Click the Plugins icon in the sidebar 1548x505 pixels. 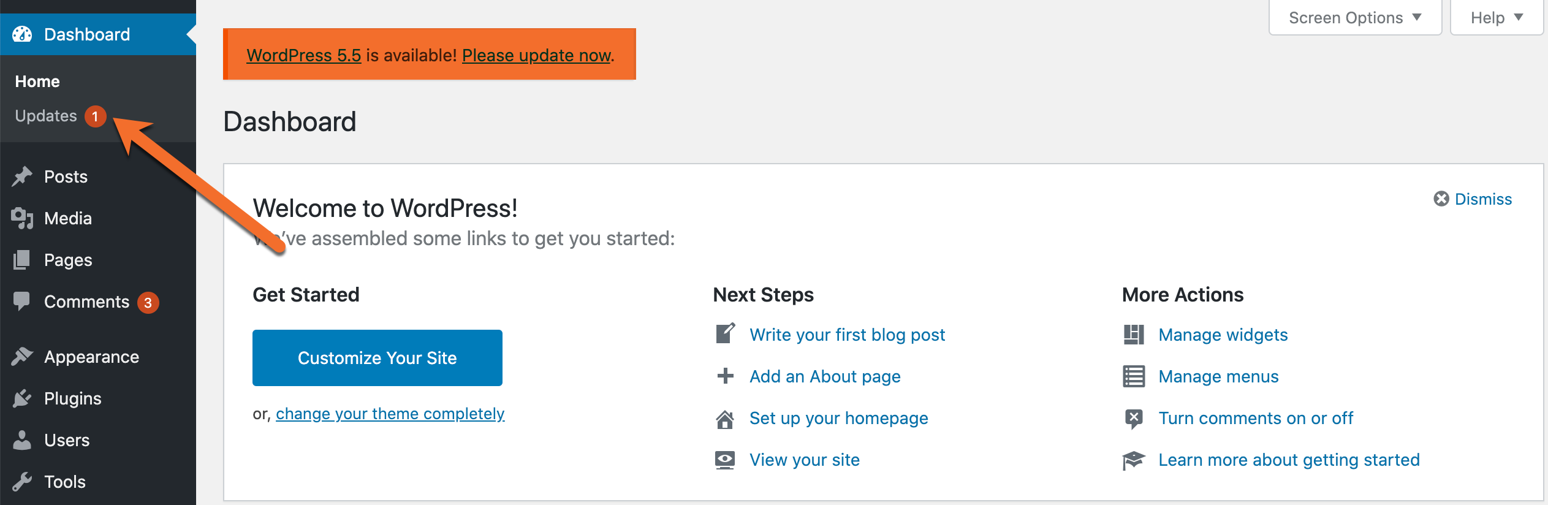[22, 398]
